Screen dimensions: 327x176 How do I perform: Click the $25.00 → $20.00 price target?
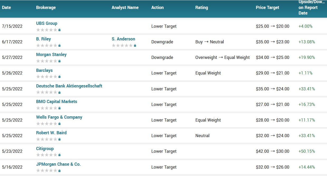273,26
